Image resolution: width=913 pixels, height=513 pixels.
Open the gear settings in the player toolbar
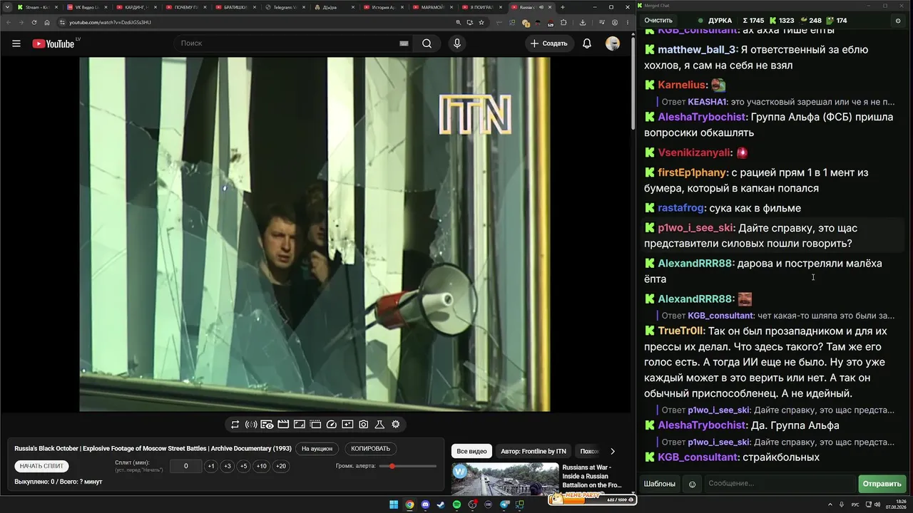pos(396,425)
